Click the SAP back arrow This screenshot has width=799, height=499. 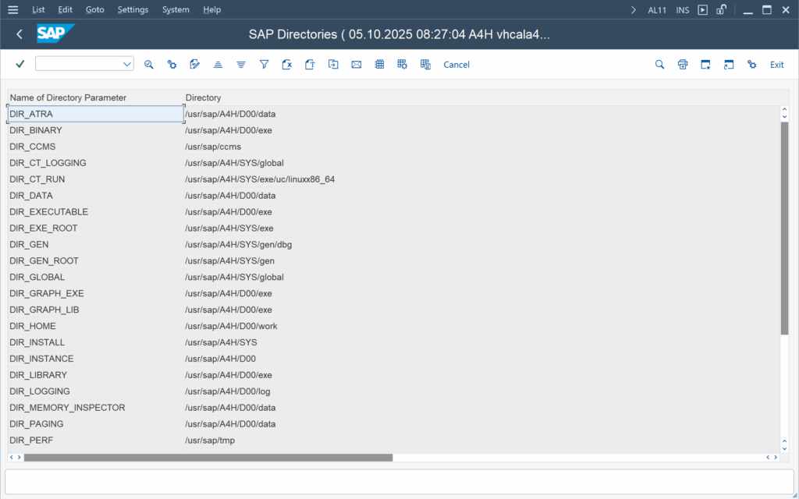[20, 34]
